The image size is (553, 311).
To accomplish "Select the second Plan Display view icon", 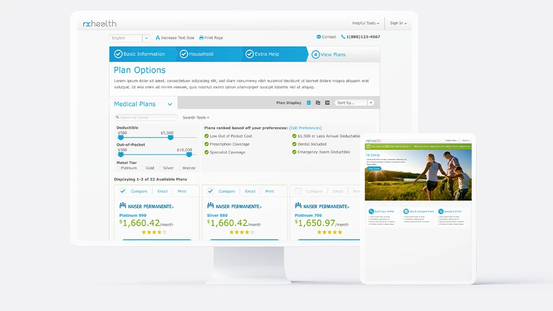I will click(318, 103).
